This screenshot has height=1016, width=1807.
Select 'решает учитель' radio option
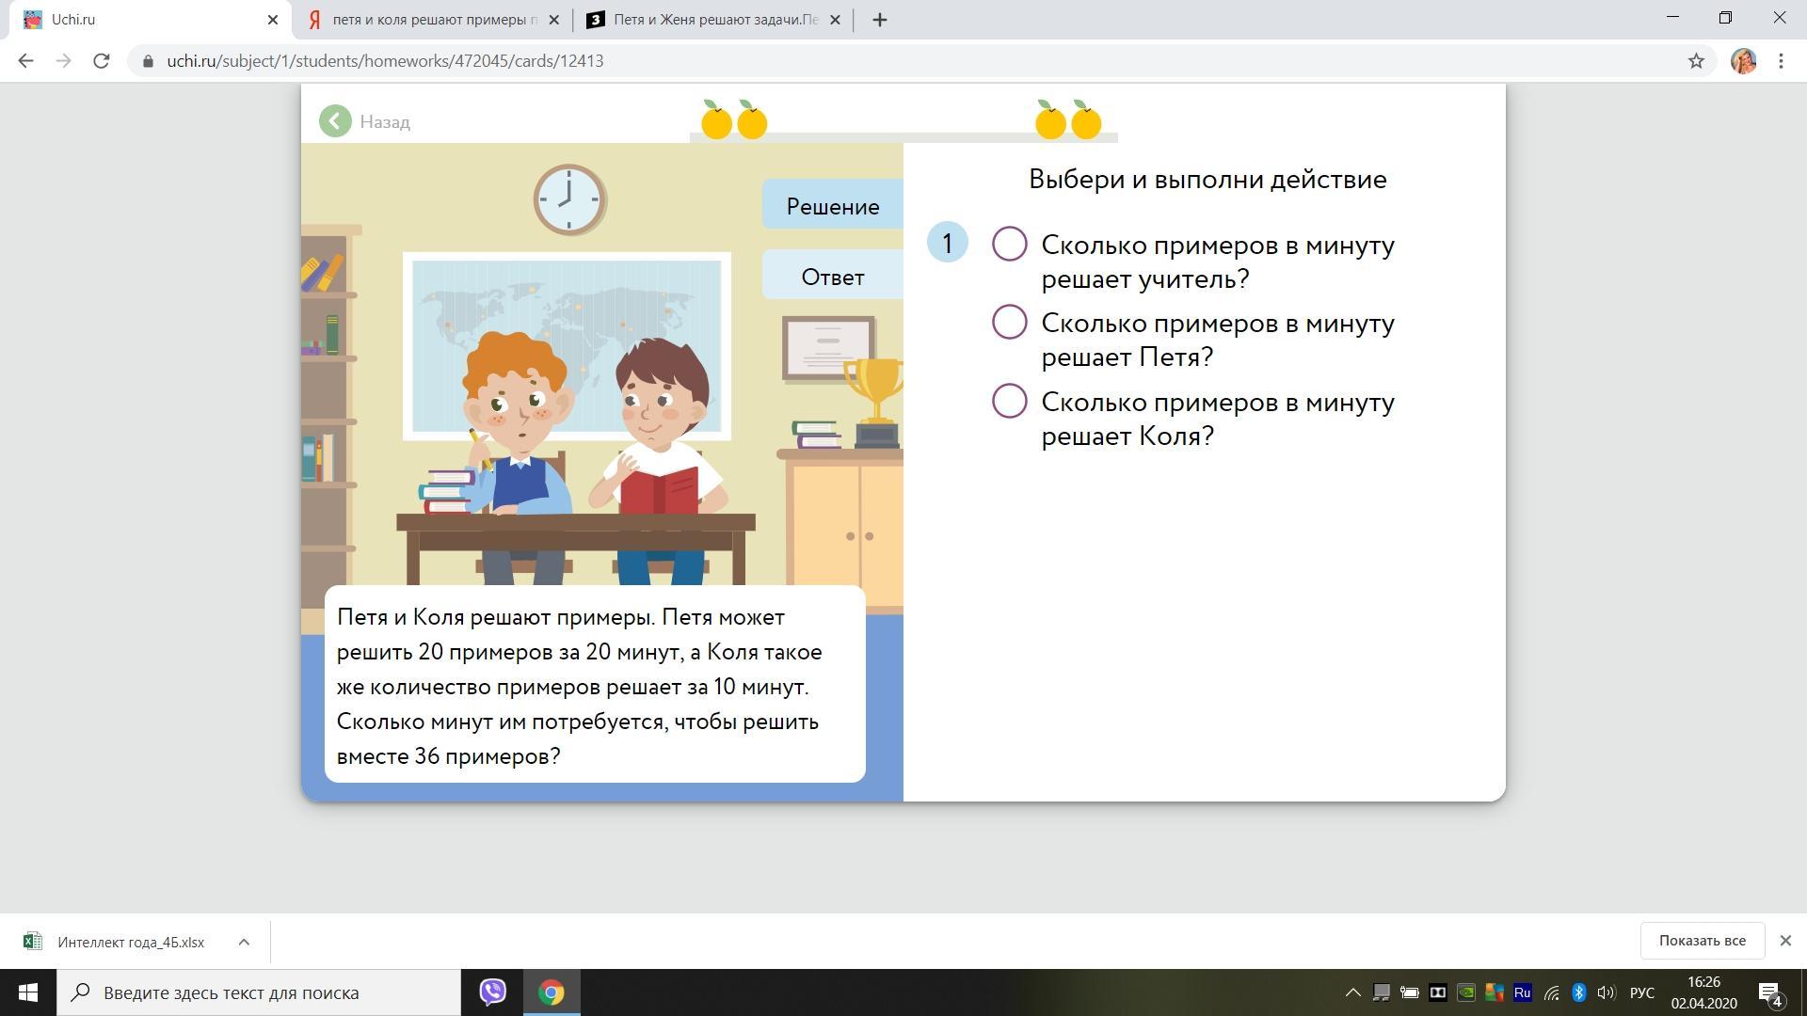point(1009,245)
